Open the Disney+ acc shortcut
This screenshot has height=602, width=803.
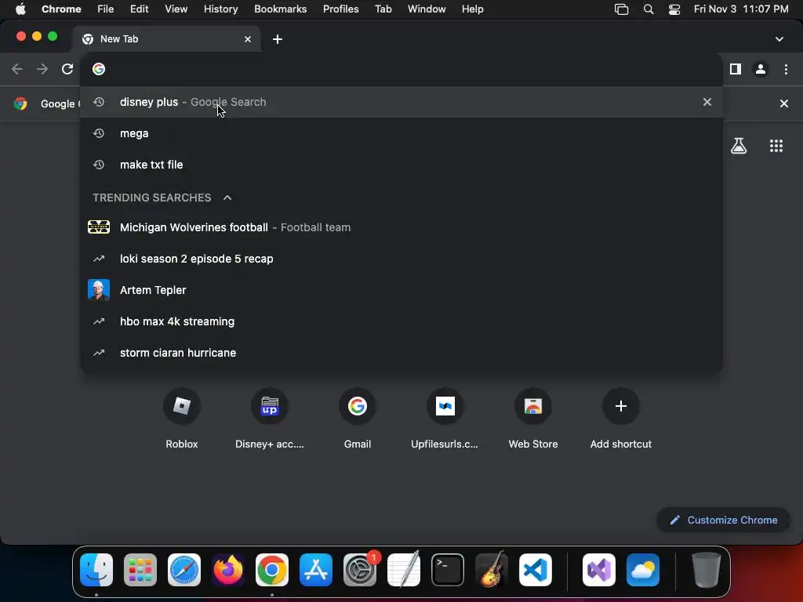(270, 419)
